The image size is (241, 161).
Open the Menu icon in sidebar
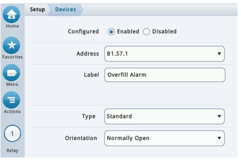tap(12, 73)
